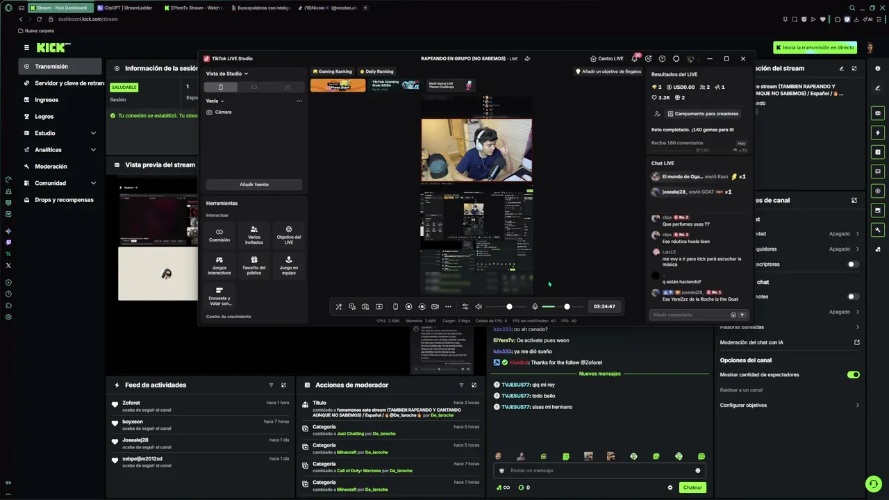The height and width of the screenshot is (500, 889).
Task: Click the record button in TikTok toolbar
Action: tap(408, 306)
